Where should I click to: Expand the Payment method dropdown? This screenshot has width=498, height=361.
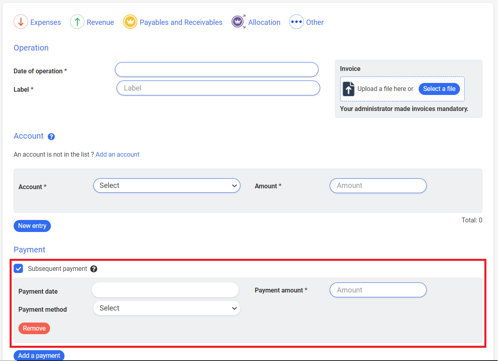click(x=167, y=308)
